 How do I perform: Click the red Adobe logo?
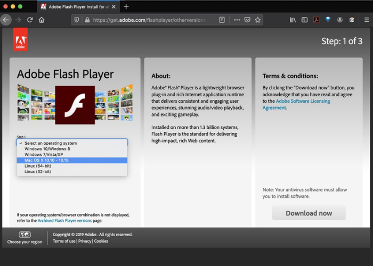(20, 39)
